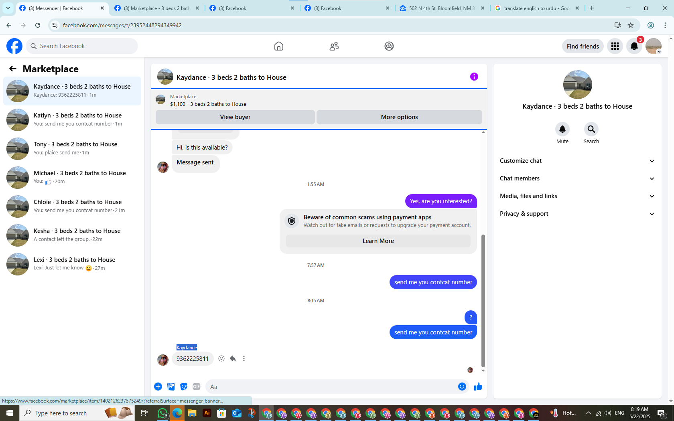This screenshot has height=421, width=674.
Task: Open Outlook from the taskbar
Action: click(x=237, y=413)
